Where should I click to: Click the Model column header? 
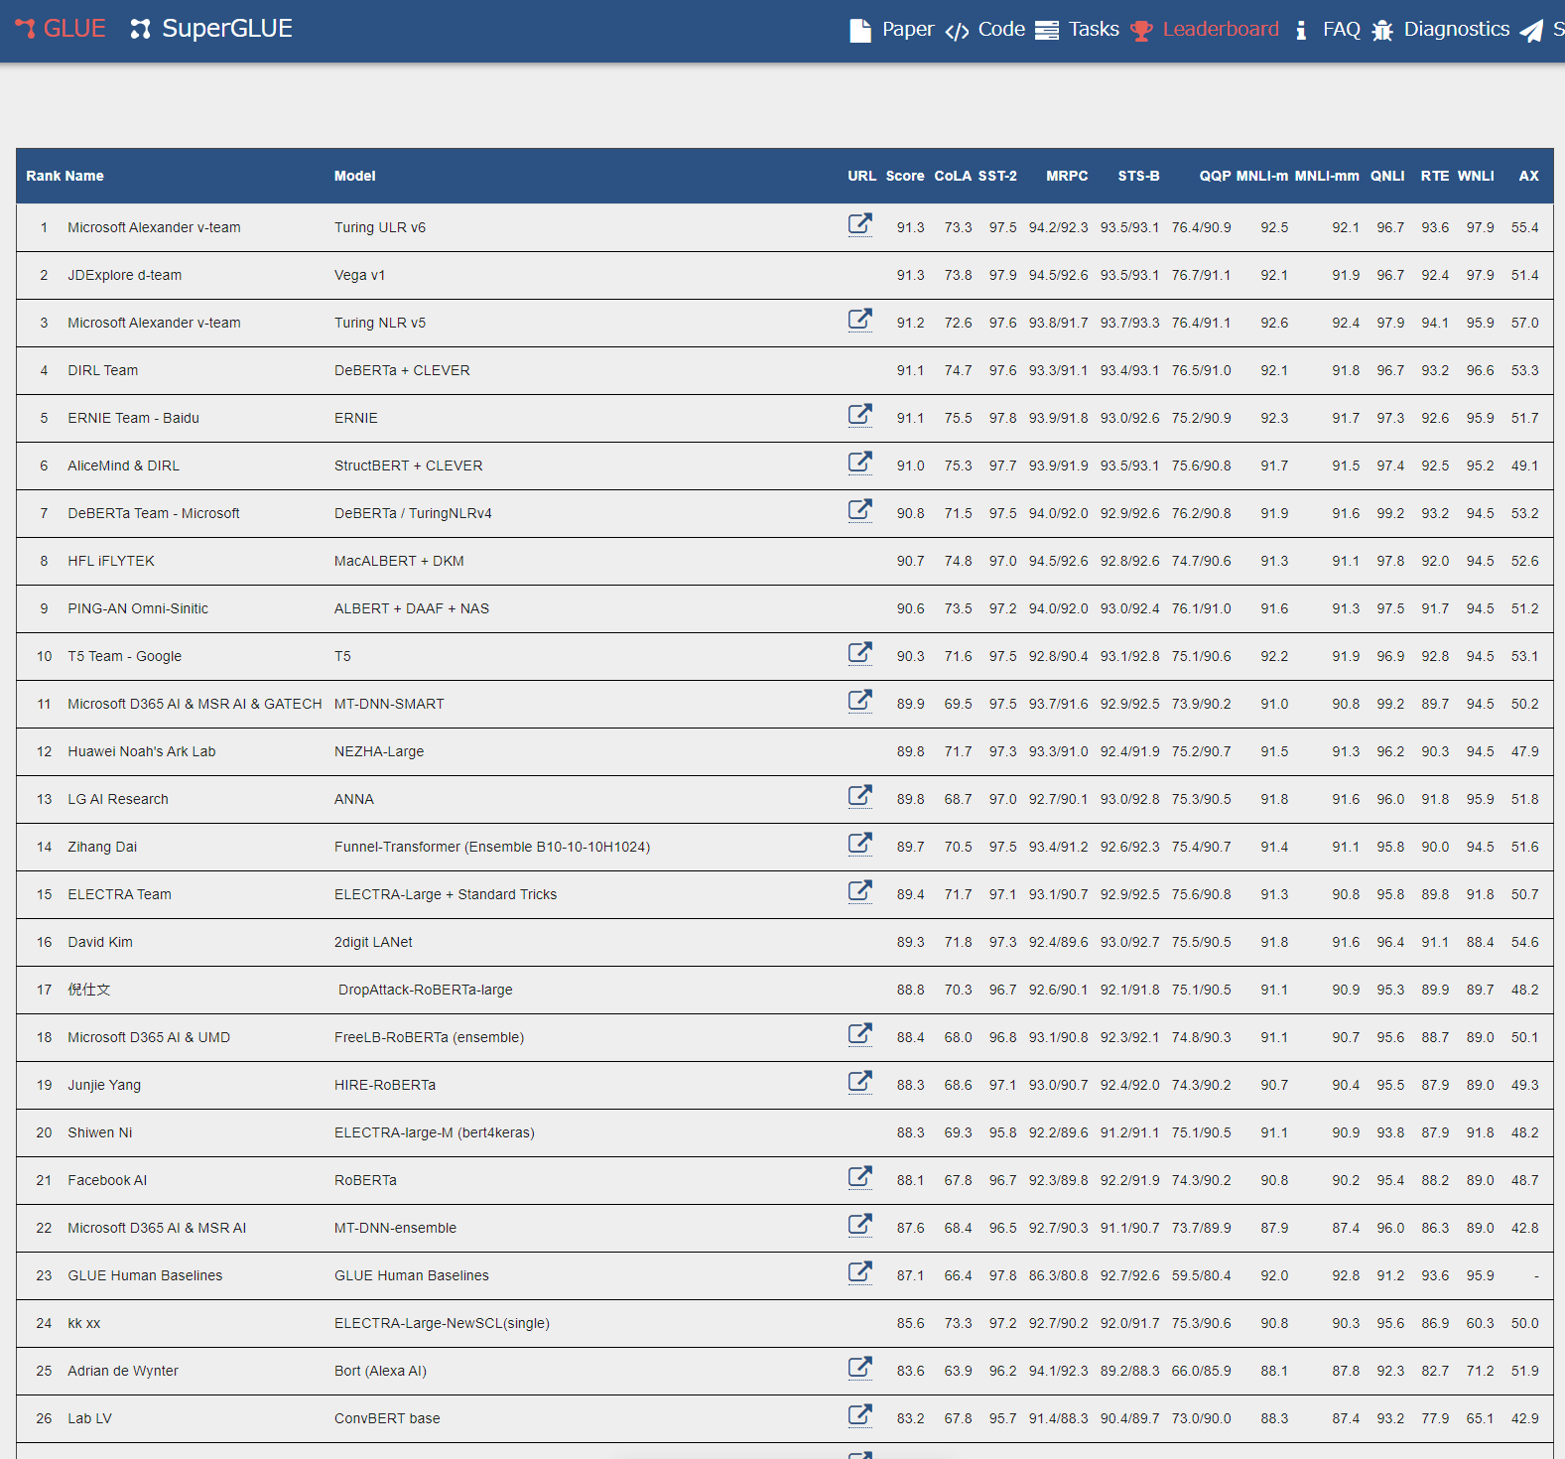[x=354, y=176]
